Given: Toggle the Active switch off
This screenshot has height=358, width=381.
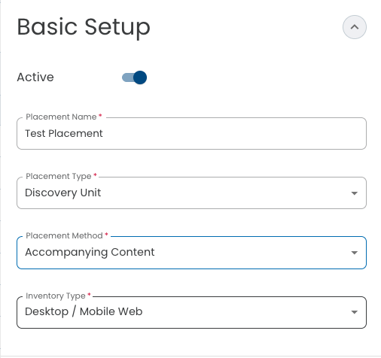Looking at the screenshot, I should click(134, 77).
